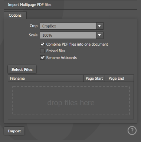Click the Import button
This screenshot has width=141, height=142.
click(x=14, y=131)
